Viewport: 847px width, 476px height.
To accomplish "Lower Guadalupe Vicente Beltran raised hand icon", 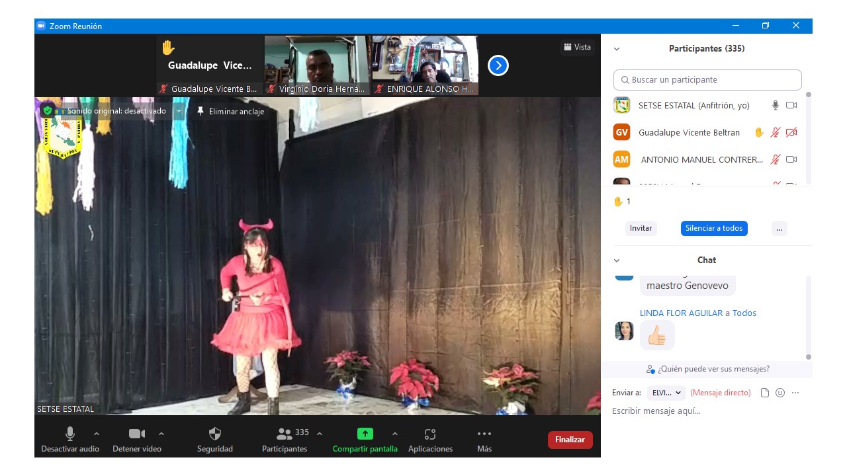I will 760,132.
